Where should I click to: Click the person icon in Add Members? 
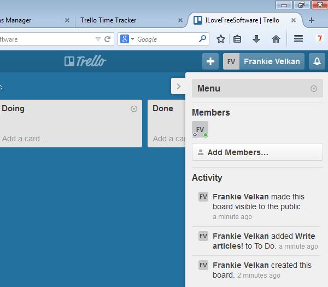coord(201,152)
